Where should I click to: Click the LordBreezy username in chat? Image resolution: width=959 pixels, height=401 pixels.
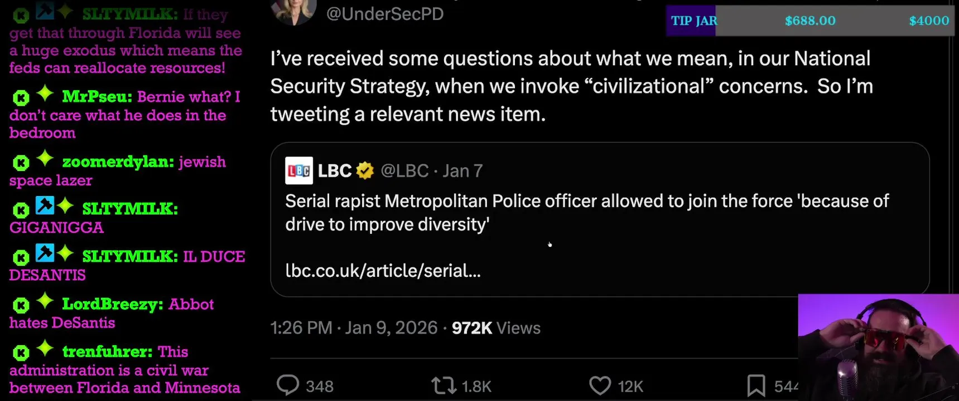click(x=112, y=304)
